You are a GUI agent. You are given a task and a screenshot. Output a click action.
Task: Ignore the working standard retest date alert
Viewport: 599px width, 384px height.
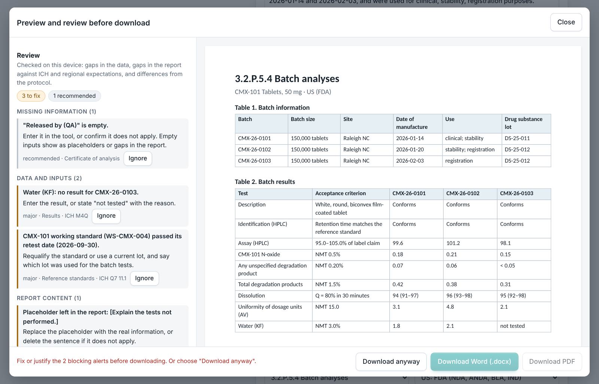point(145,278)
